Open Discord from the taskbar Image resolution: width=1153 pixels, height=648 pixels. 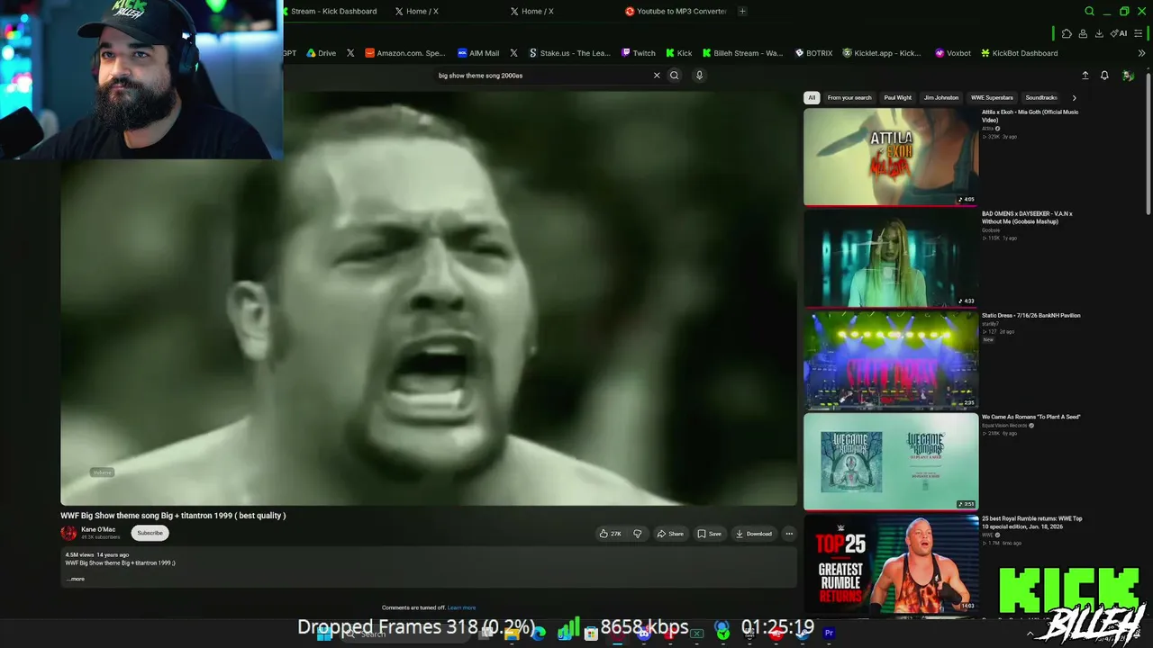[x=644, y=634]
